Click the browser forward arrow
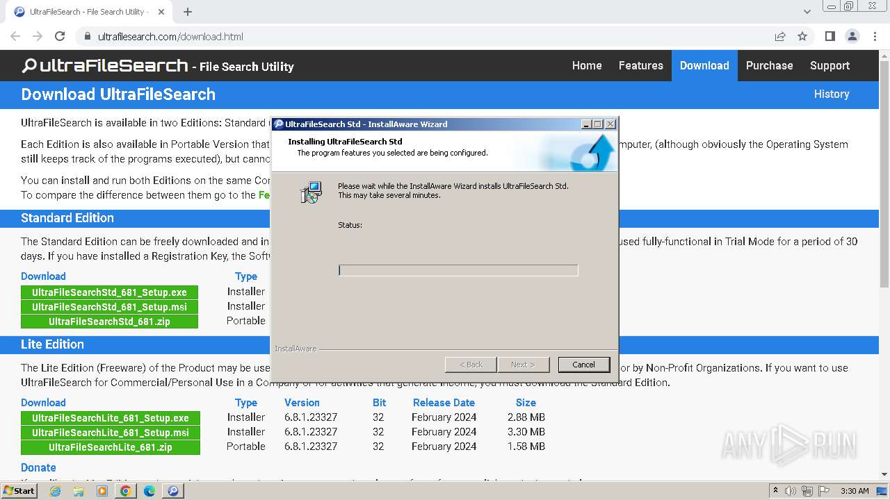 (38, 36)
